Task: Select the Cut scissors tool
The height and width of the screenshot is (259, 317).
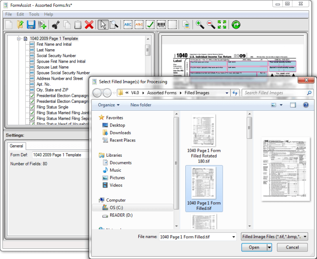Action: coord(55,25)
